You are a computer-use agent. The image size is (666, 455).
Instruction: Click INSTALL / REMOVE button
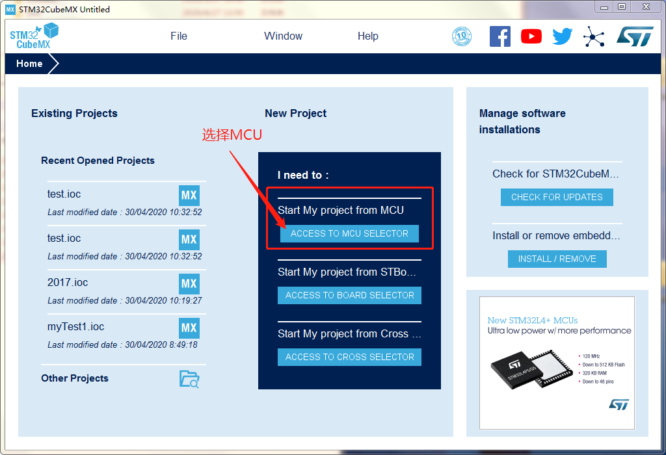[x=557, y=259]
